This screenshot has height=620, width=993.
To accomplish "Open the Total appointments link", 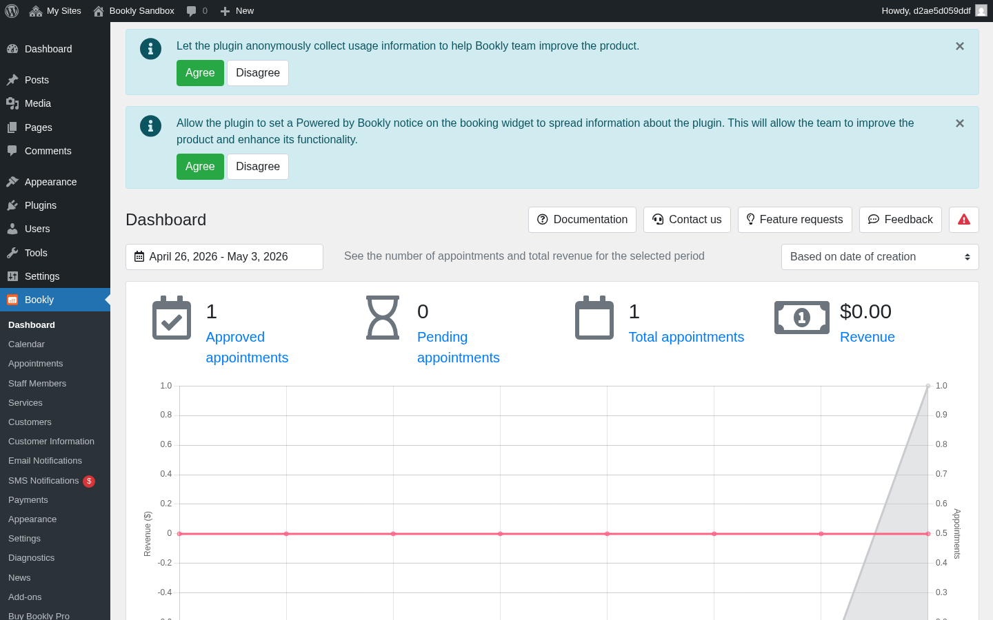I will click(x=686, y=337).
